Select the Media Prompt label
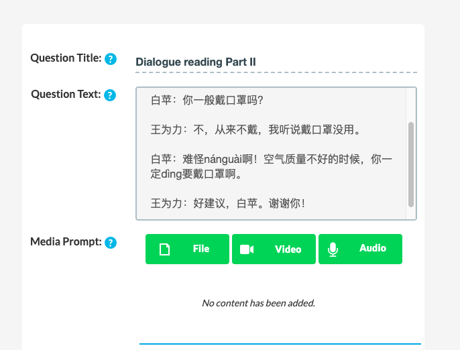Viewport: 460px width, 350px height. click(66, 242)
